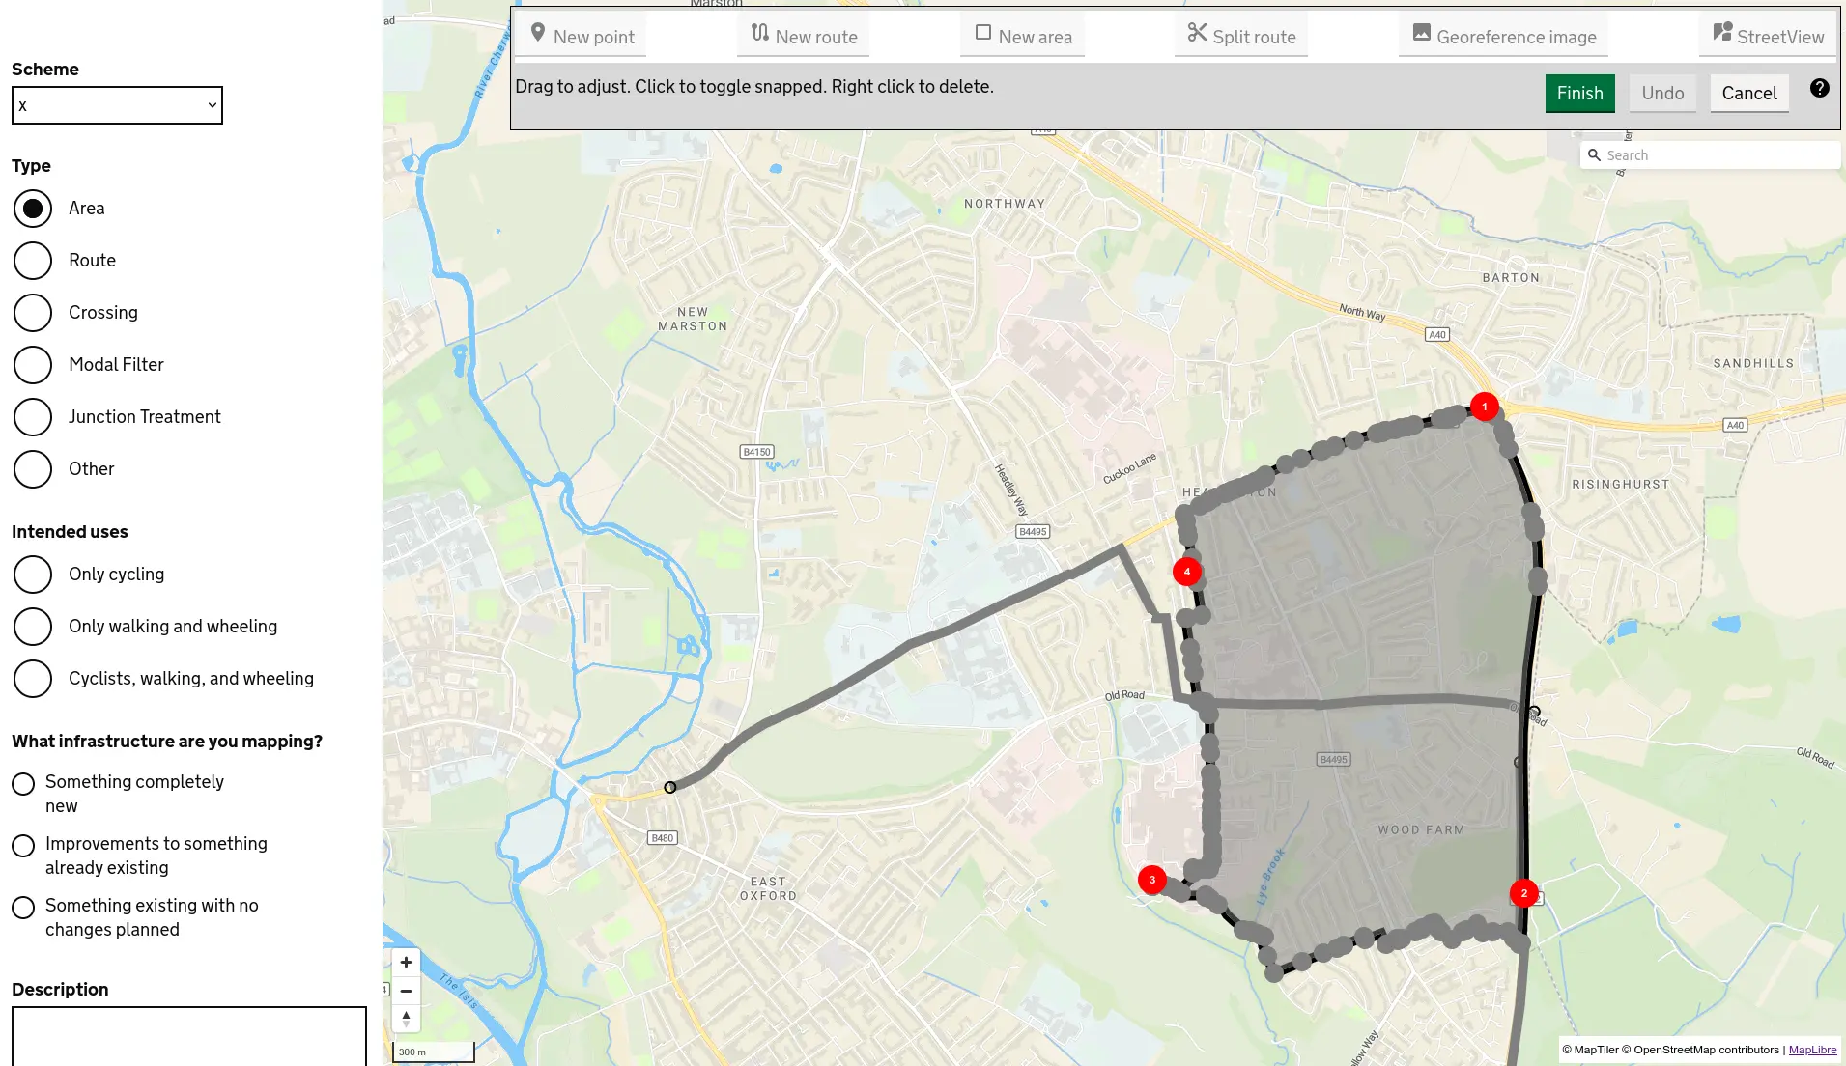The image size is (1846, 1066).
Task: Activate the Split route scissors tool
Action: (1241, 36)
